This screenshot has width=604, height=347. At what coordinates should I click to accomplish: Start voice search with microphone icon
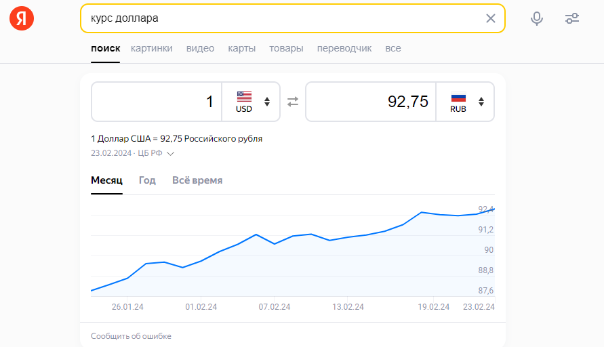click(537, 18)
